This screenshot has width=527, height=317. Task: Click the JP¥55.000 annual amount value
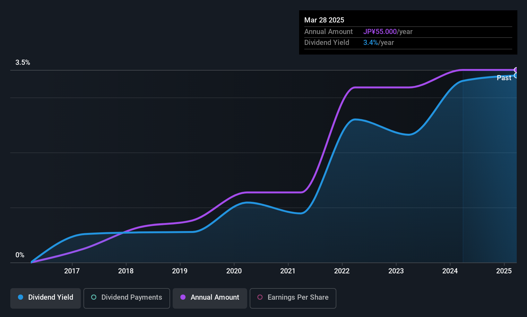(x=380, y=32)
